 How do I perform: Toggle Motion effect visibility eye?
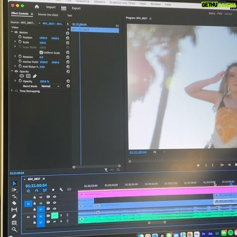(16, 32)
